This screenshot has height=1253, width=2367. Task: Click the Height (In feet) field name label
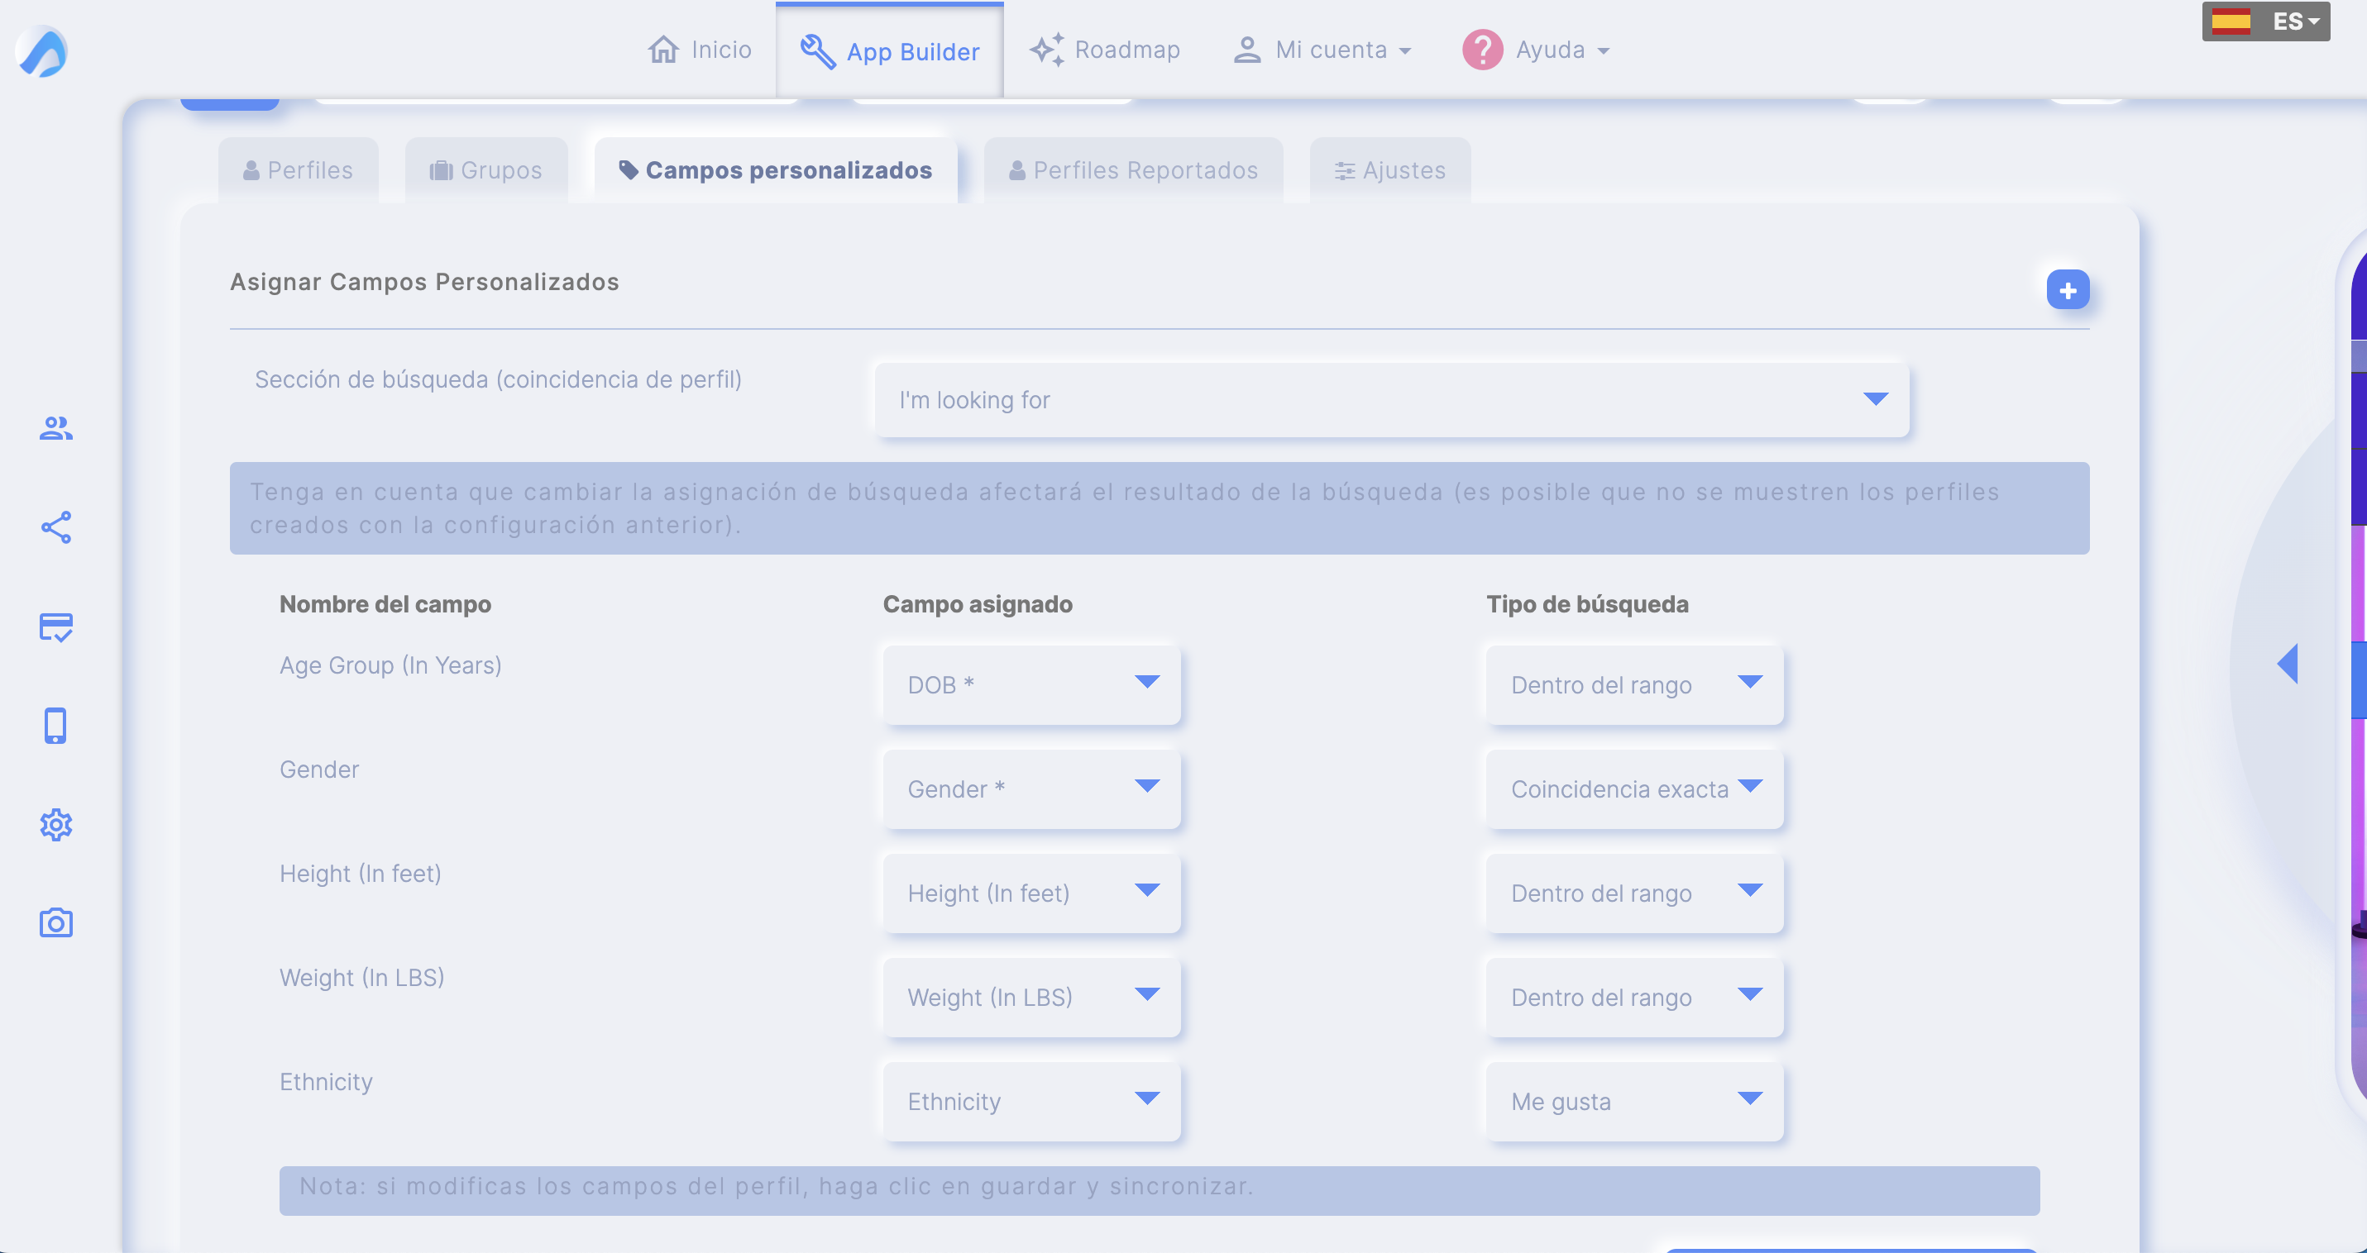361,874
